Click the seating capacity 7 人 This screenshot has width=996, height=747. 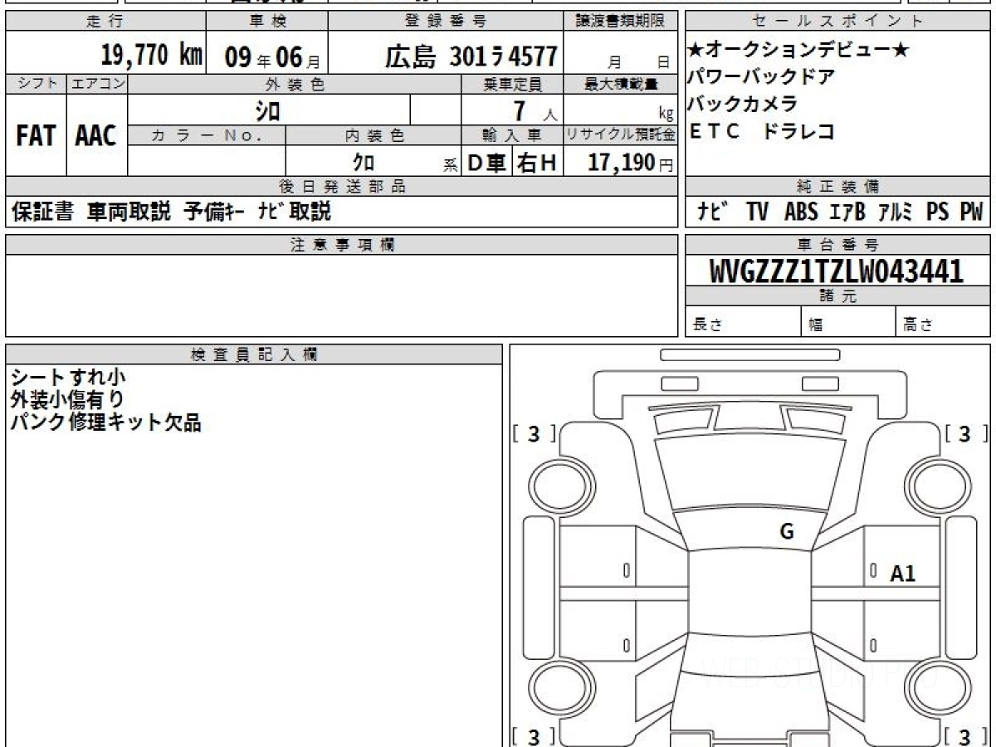(x=535, y=111)
